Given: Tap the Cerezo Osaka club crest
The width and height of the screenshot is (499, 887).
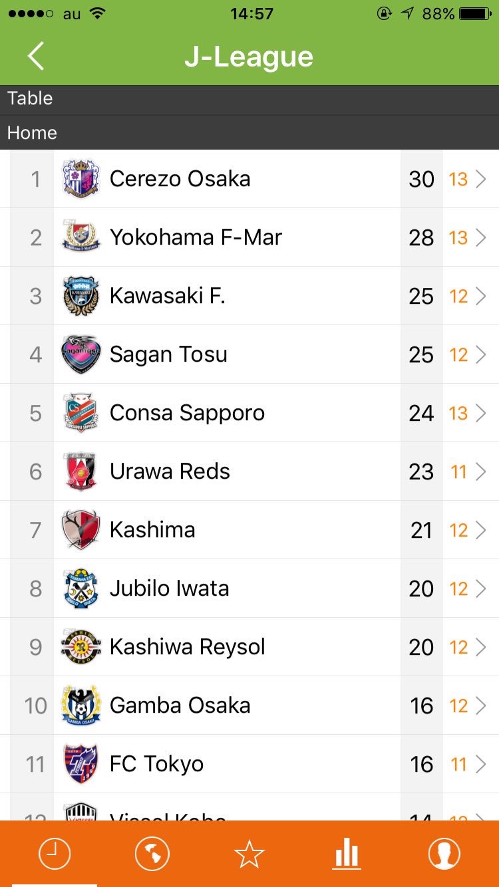Looking at the screenshot, I should click(81, 179).
